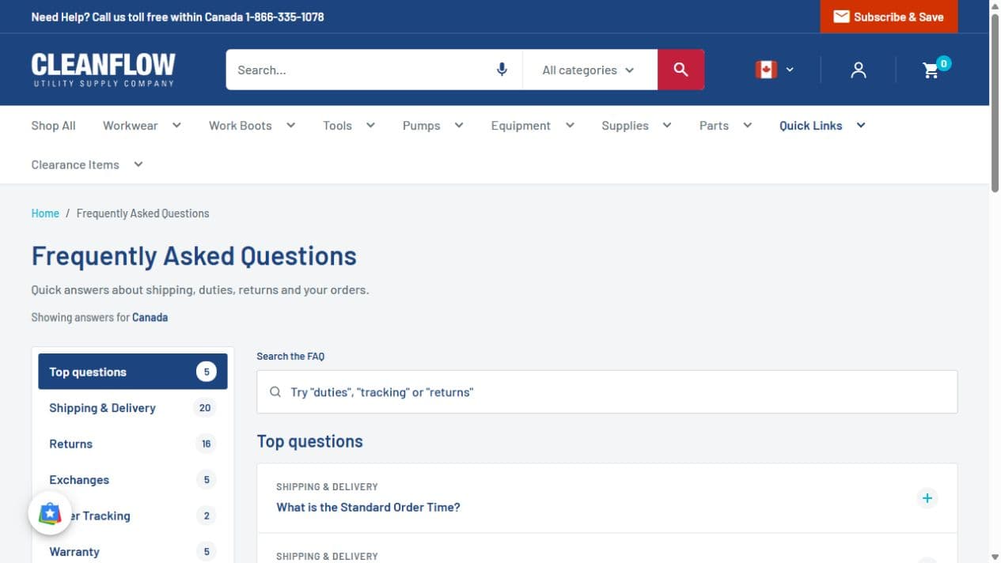The width and height of the screenshot is (1001, 563).
Task: Click the Returns count badge 16
Action: tap(206, 444)
